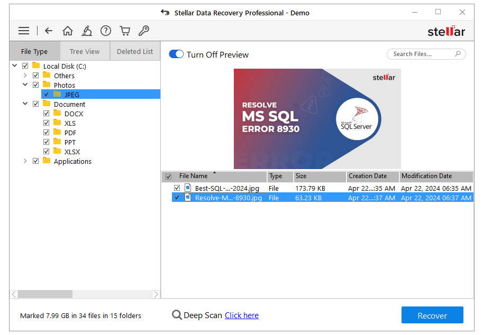
Task: Uncheck the Best-SQL-...-2024.jpg file checkbox
Action: click(x=177, y=188)
